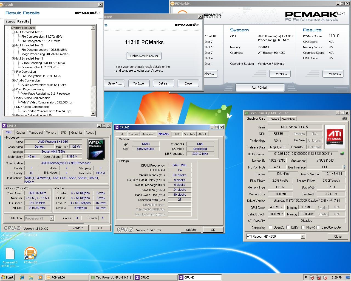Click Run PCMark button
The width and height of the screenshot is (351, 281).
260,88
